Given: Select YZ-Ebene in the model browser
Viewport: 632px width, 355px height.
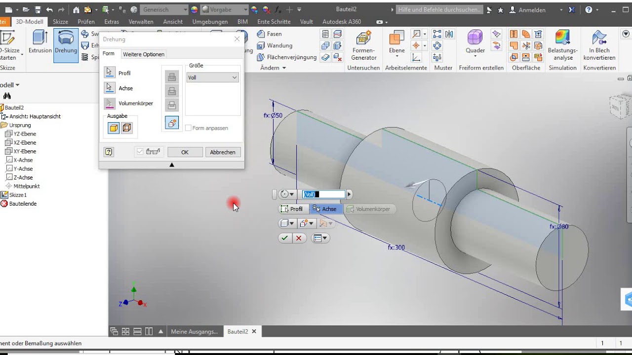Looking at the screenshot, I should (x=21, y=134).
